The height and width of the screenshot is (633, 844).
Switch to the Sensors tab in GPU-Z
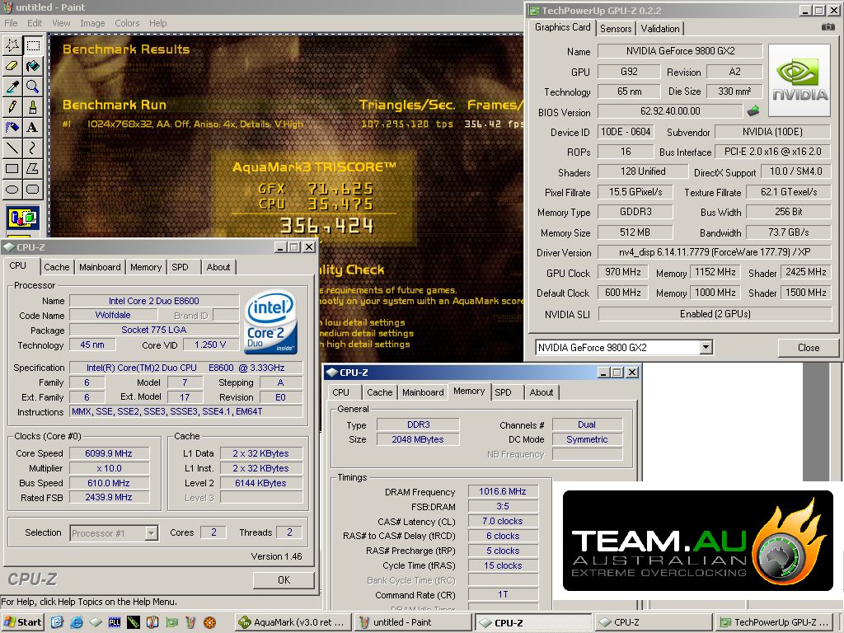[615, 29]
